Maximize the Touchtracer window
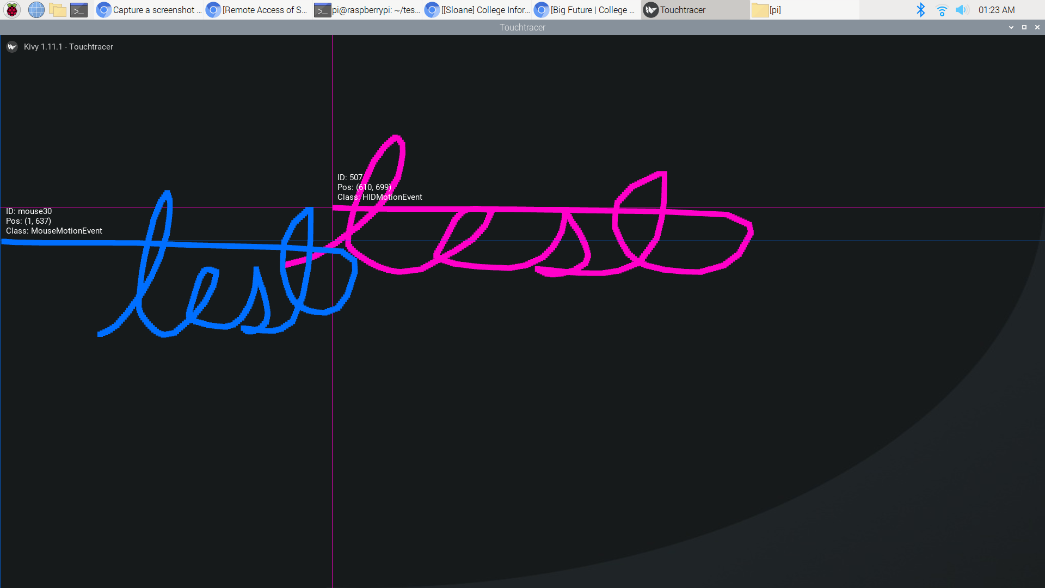The width and height of the screenshot is (1045, 588). pyautogui.click(x=1025, y=27)
